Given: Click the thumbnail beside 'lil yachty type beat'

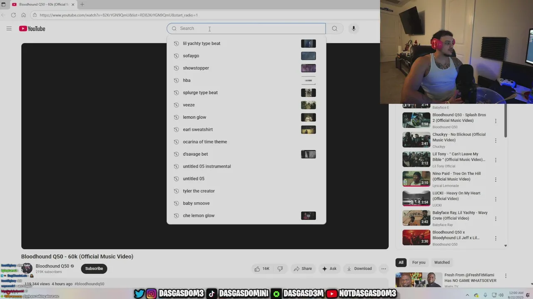Looking at the screenshot, I should pos(309,43).
